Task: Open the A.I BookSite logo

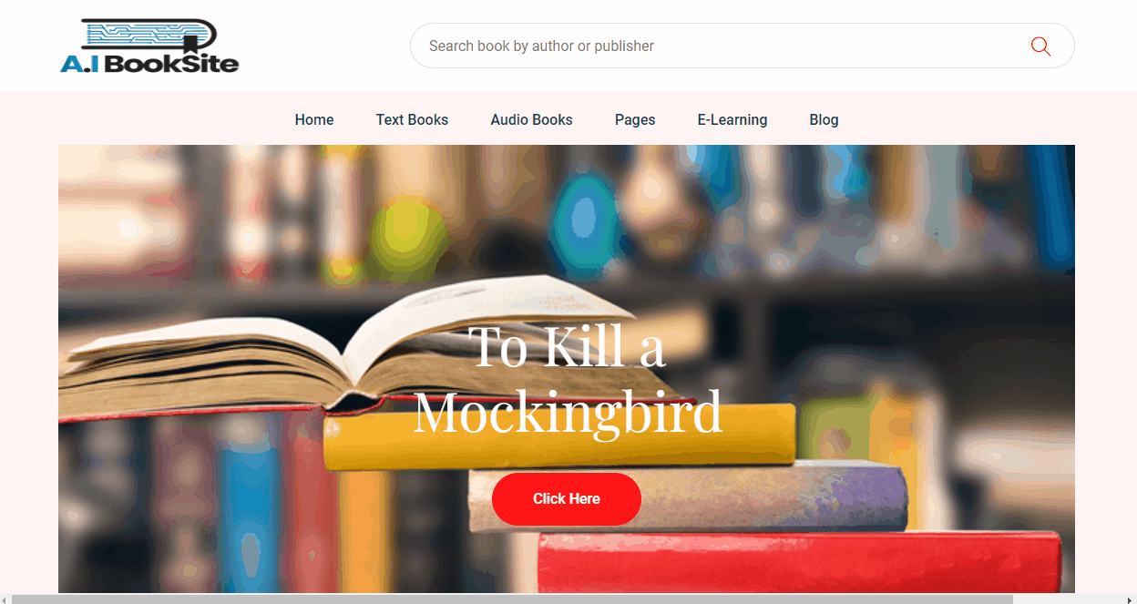Action: coord(149,46)
